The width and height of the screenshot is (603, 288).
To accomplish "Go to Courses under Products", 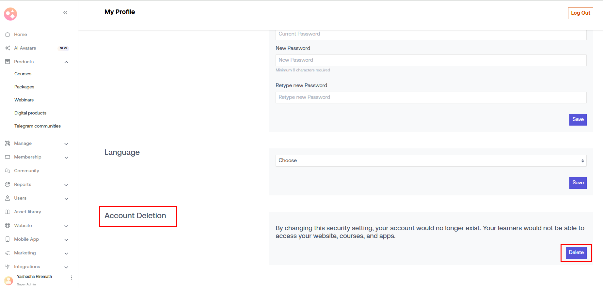I will coord(23,74).
